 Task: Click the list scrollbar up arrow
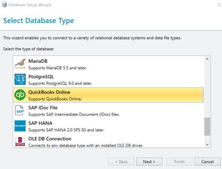[x=207, y=59]
